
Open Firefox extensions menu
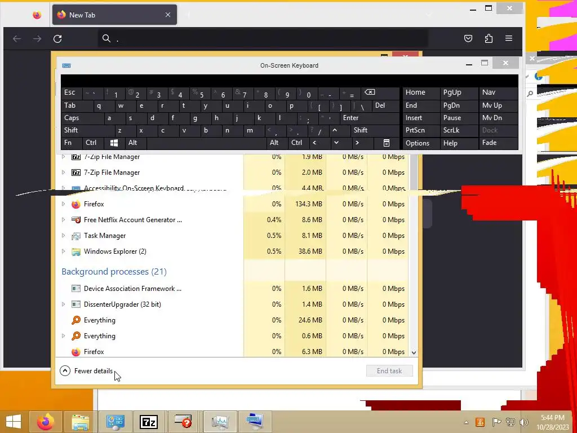click(489, 38)
